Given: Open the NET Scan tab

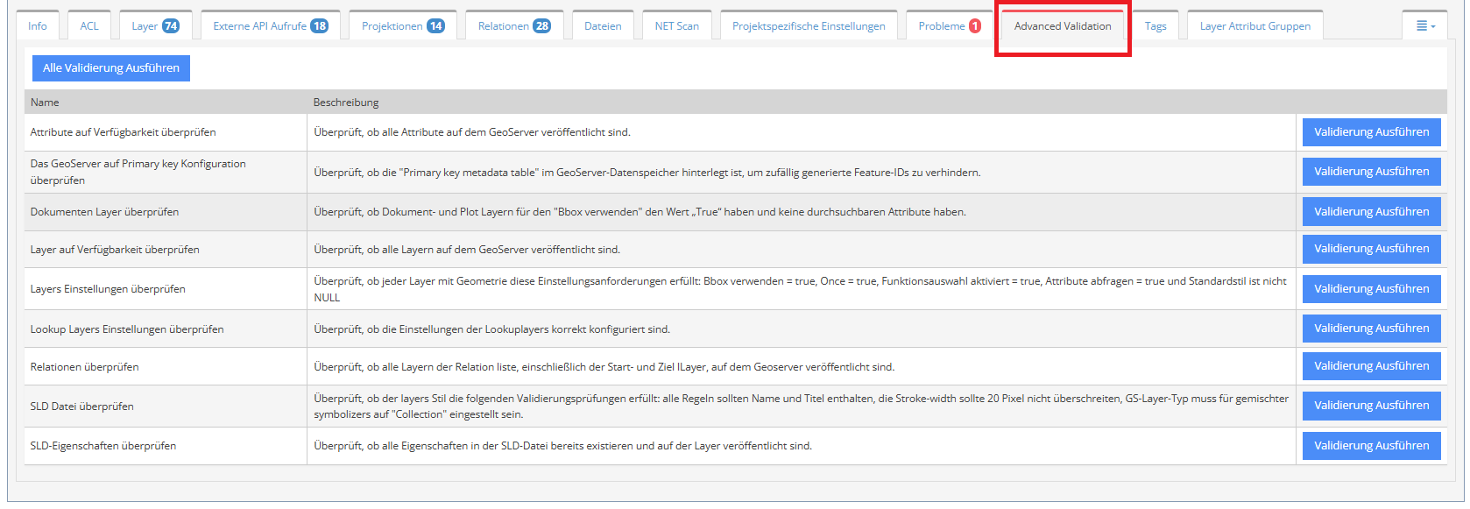Looking at the screenshot, I should pyautogui.click(x=676, y=26).
